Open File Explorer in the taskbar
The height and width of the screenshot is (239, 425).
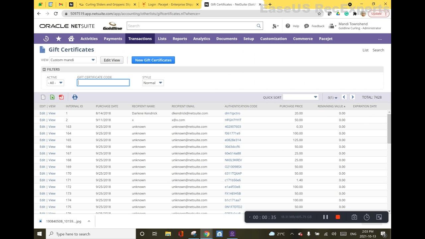pyautogui.click(x=168, y=234)
